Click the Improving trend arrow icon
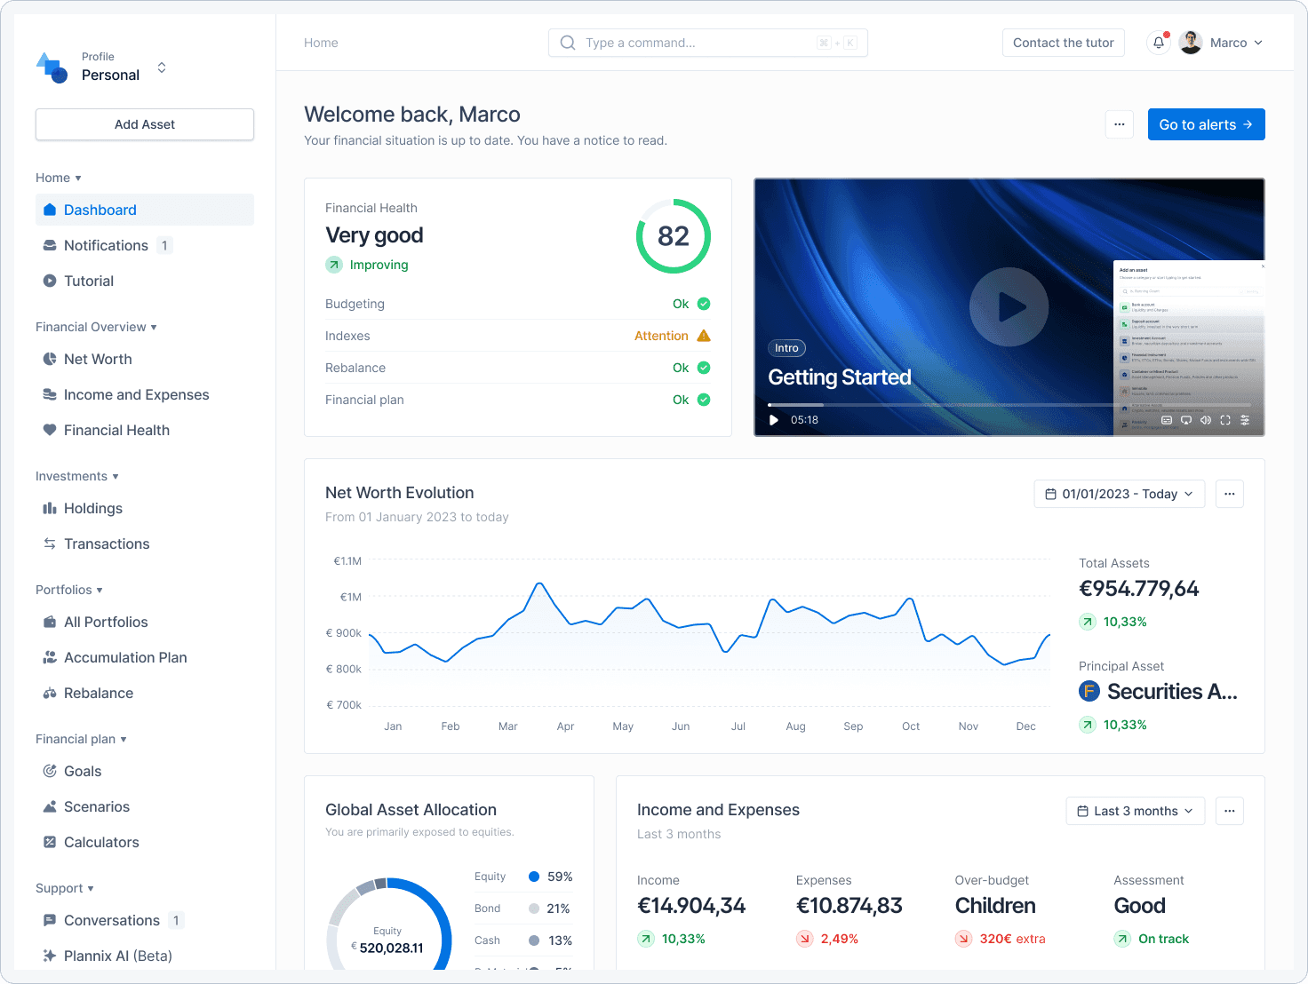The height and width of the screenshot is (984, 1308). [x=334, y=265]
